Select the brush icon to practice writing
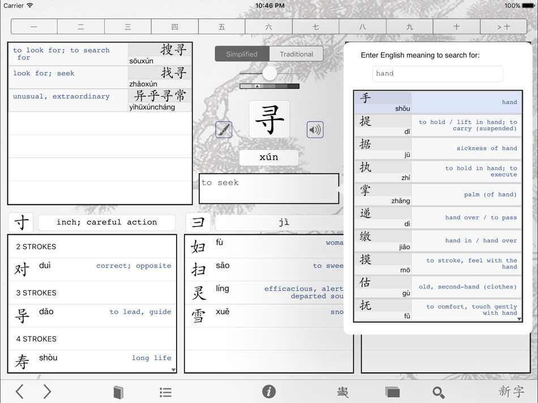Image resolution: width=538 pixels, height=403 pixels. point(223,130)
